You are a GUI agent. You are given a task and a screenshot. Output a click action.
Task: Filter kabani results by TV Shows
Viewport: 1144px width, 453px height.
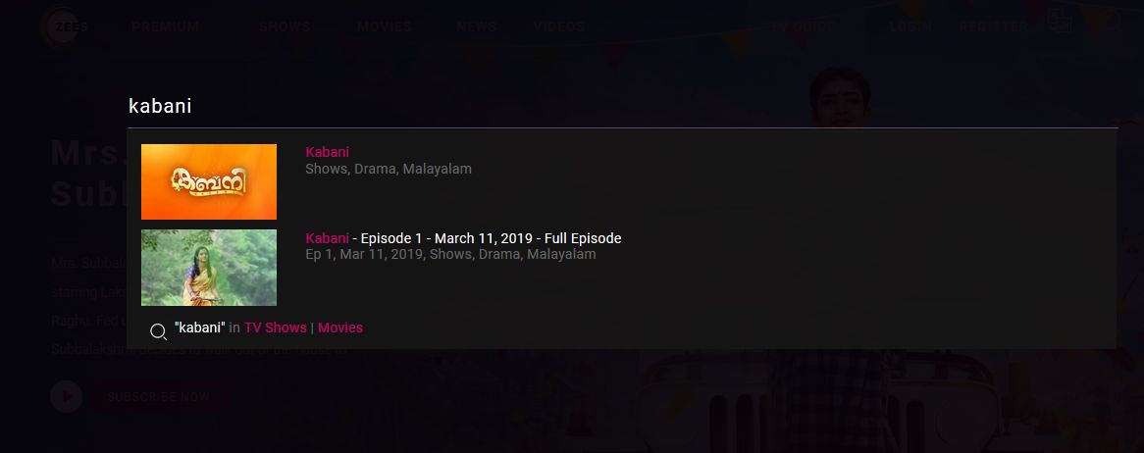[275, 327]
